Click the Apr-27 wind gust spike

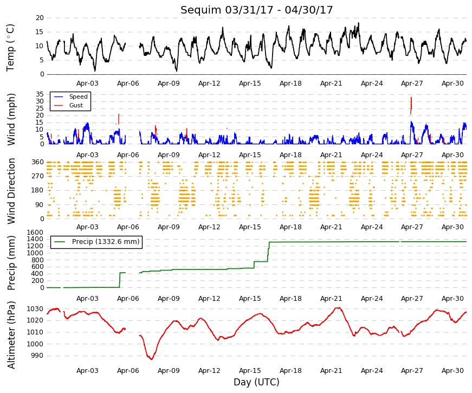411,105
